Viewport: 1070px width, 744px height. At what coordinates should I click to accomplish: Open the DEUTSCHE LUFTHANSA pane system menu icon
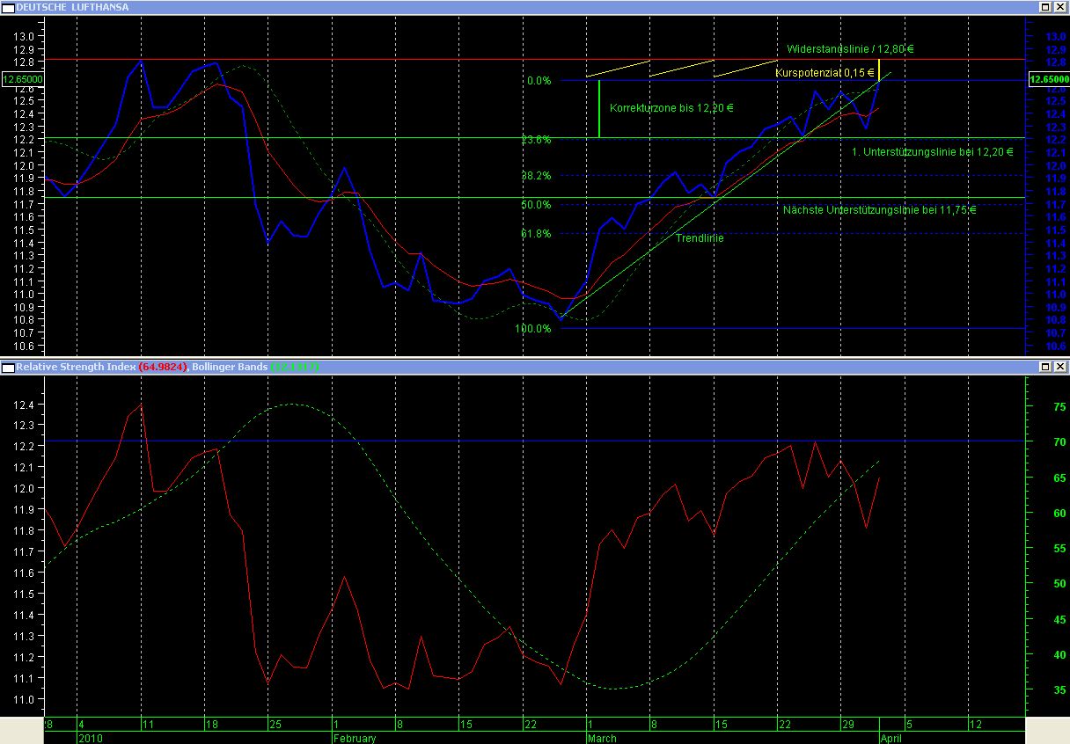(x=9, y=6)
